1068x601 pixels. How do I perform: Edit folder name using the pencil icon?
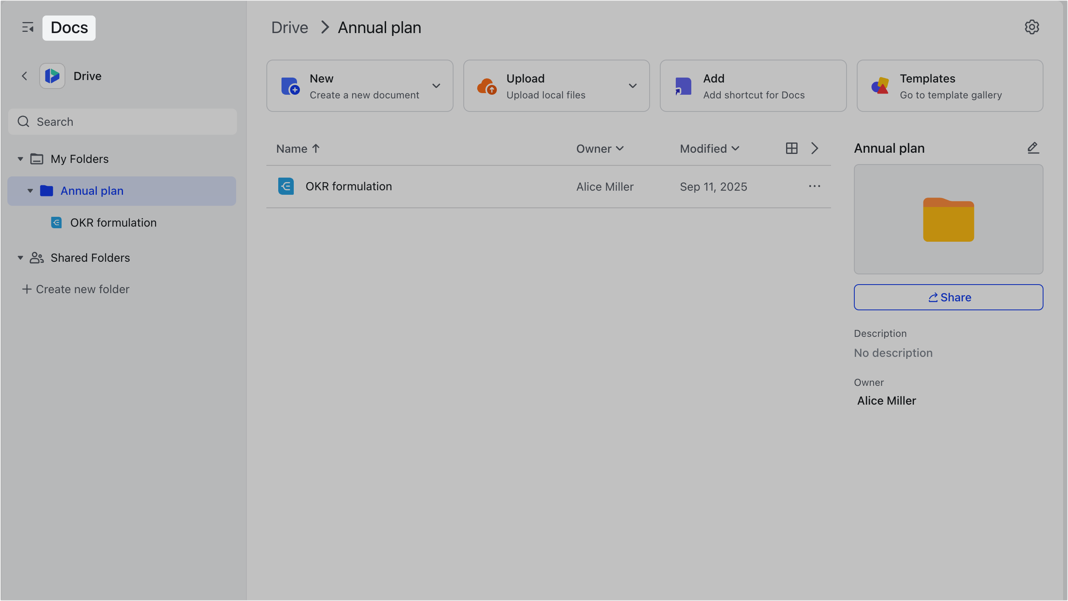(1033, 148)
